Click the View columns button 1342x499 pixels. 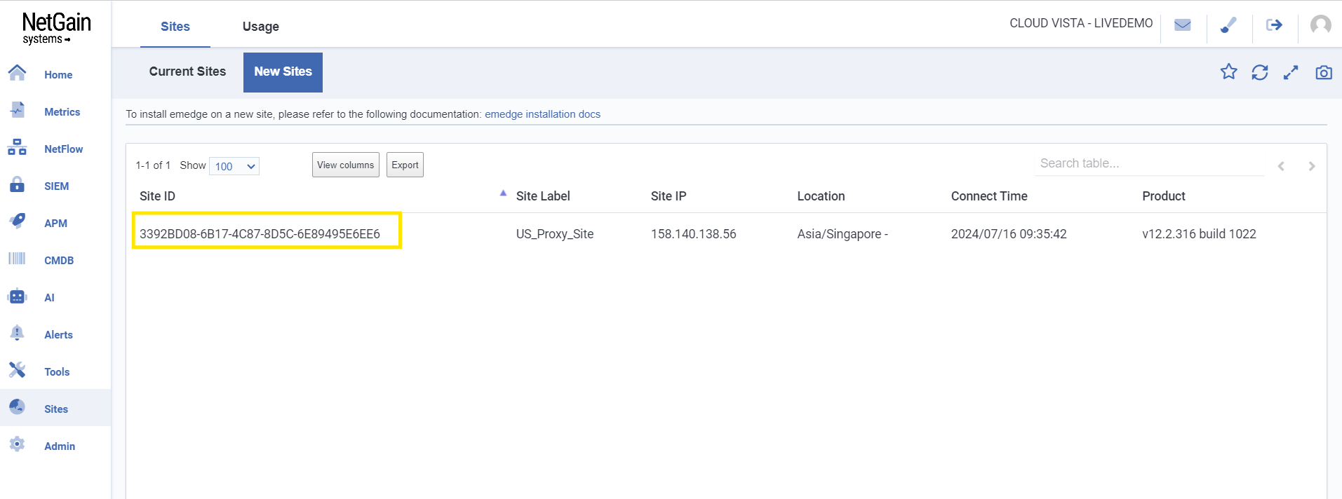coord(346,165)
